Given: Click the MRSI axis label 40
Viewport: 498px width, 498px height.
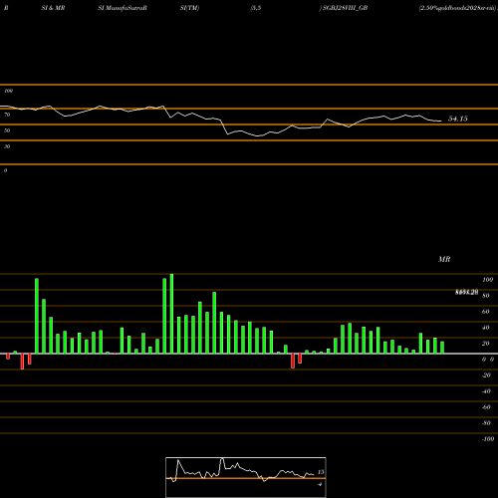Looking at the screenshot, I should point(486,328).
